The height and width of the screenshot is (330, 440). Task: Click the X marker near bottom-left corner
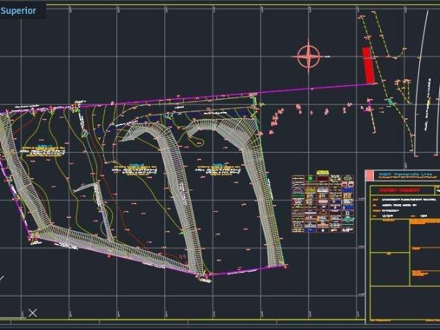32,313
